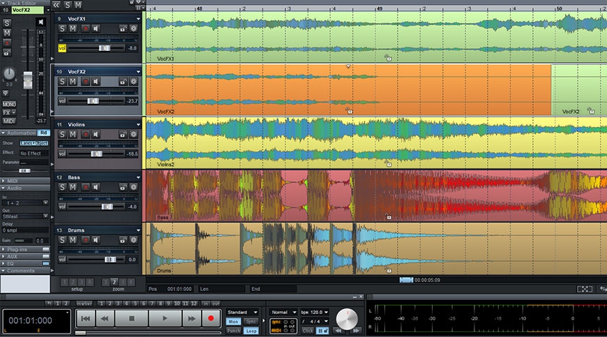Open the Standard mode dropdown
This screenshot has height=337, width=607.
pyautogui.click(x=242, y=312)
